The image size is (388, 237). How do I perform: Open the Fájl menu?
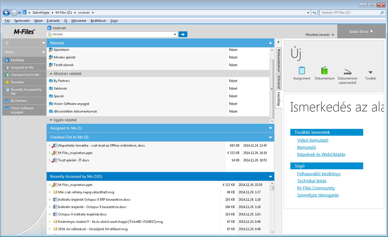[7, 21]
